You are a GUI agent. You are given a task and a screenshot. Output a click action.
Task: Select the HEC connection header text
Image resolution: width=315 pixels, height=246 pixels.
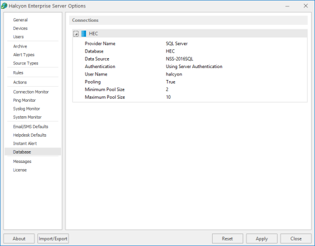[x=94, y=34]
